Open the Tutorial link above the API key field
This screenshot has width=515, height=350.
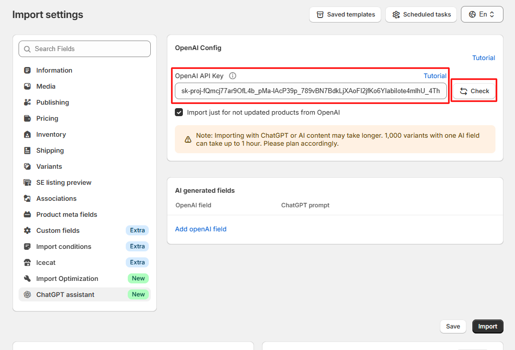click(435, 76)
